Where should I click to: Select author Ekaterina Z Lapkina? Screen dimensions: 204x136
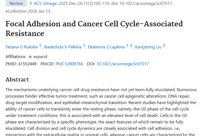tap(106, 47)
